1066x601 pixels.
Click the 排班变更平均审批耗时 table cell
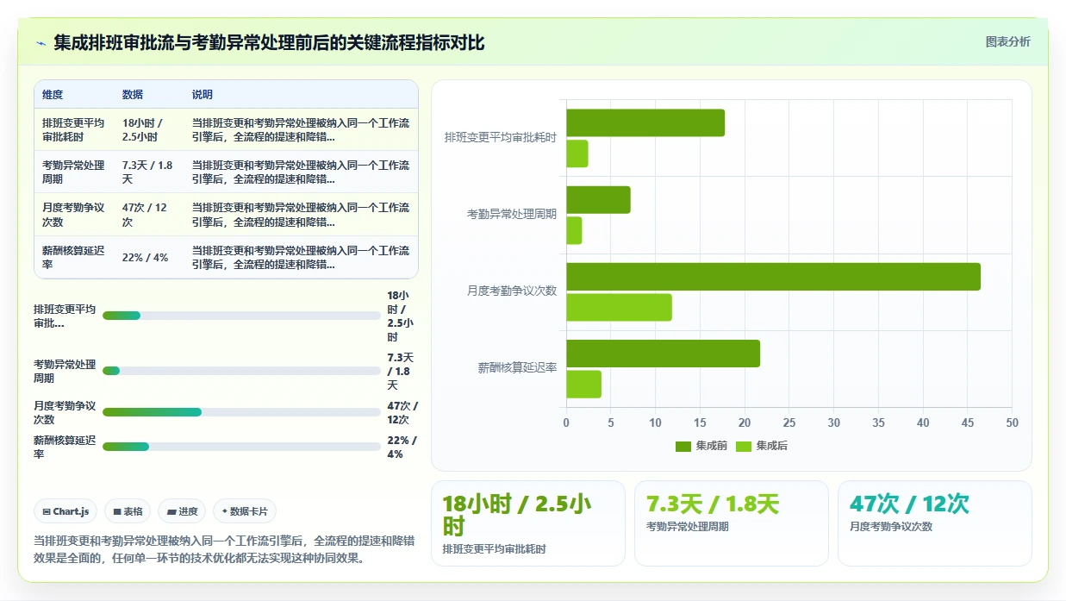pyautogui.click(x=74, y=129)
